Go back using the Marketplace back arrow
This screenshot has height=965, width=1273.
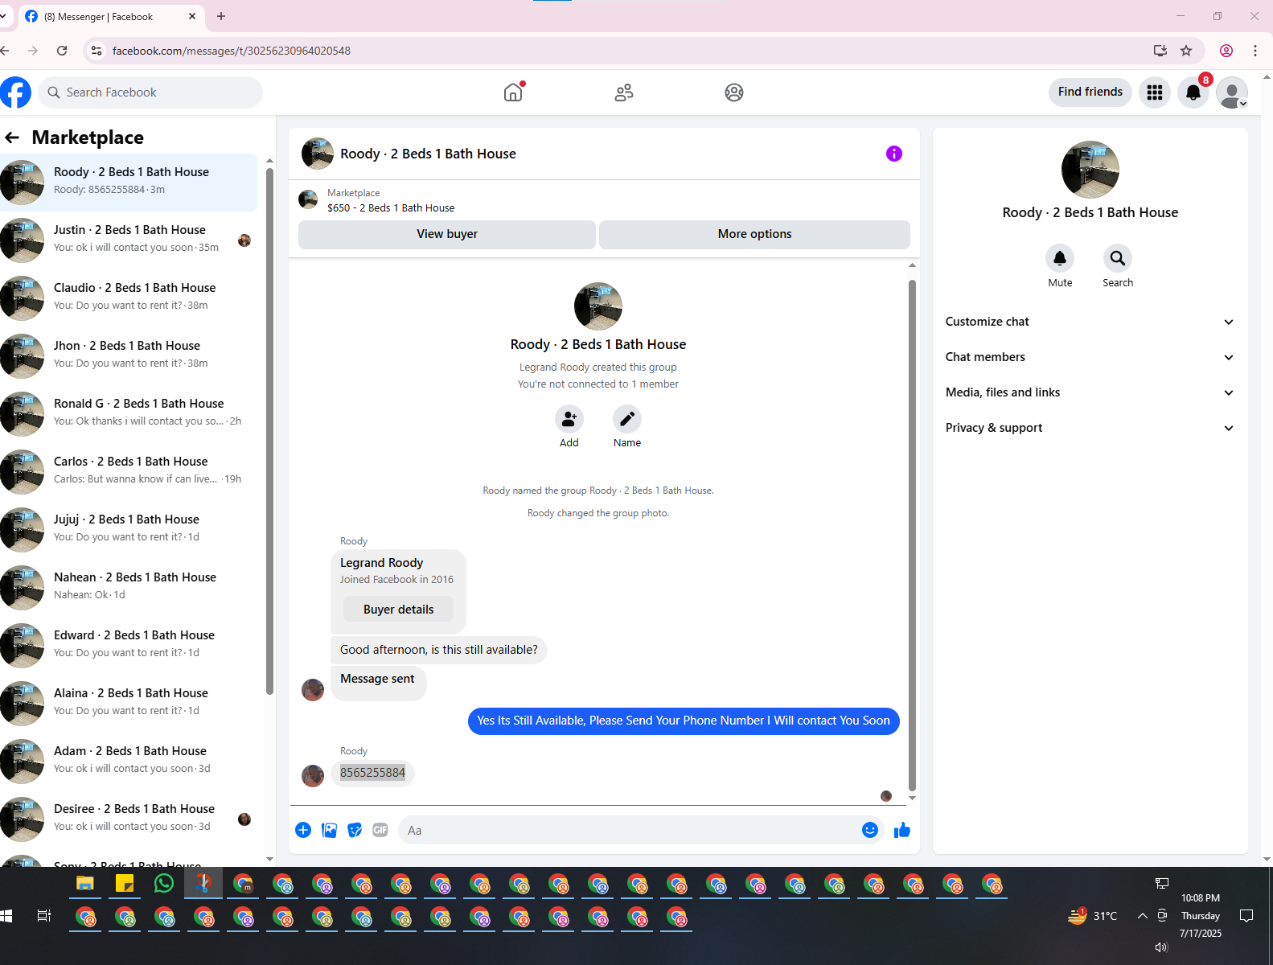tap(12, 138)
